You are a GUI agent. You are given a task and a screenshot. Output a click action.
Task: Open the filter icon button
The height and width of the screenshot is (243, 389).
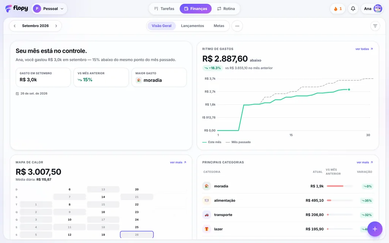click(375, 26)
